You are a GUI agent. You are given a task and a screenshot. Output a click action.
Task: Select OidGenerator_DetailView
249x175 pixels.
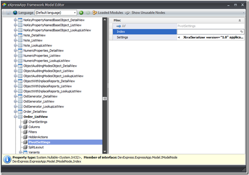[x=40, y=97]
